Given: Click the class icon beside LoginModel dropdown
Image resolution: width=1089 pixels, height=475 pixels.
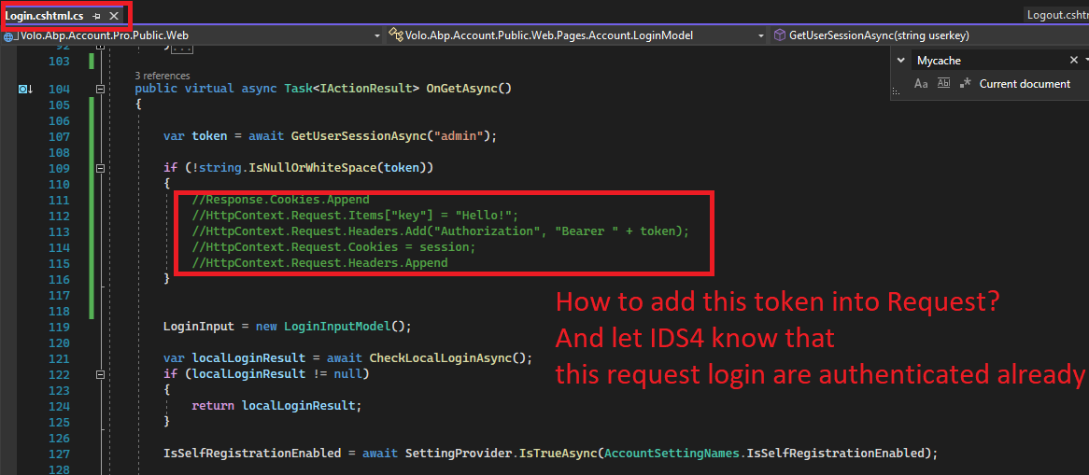Looking at the screenshot, I should point(396,35).
